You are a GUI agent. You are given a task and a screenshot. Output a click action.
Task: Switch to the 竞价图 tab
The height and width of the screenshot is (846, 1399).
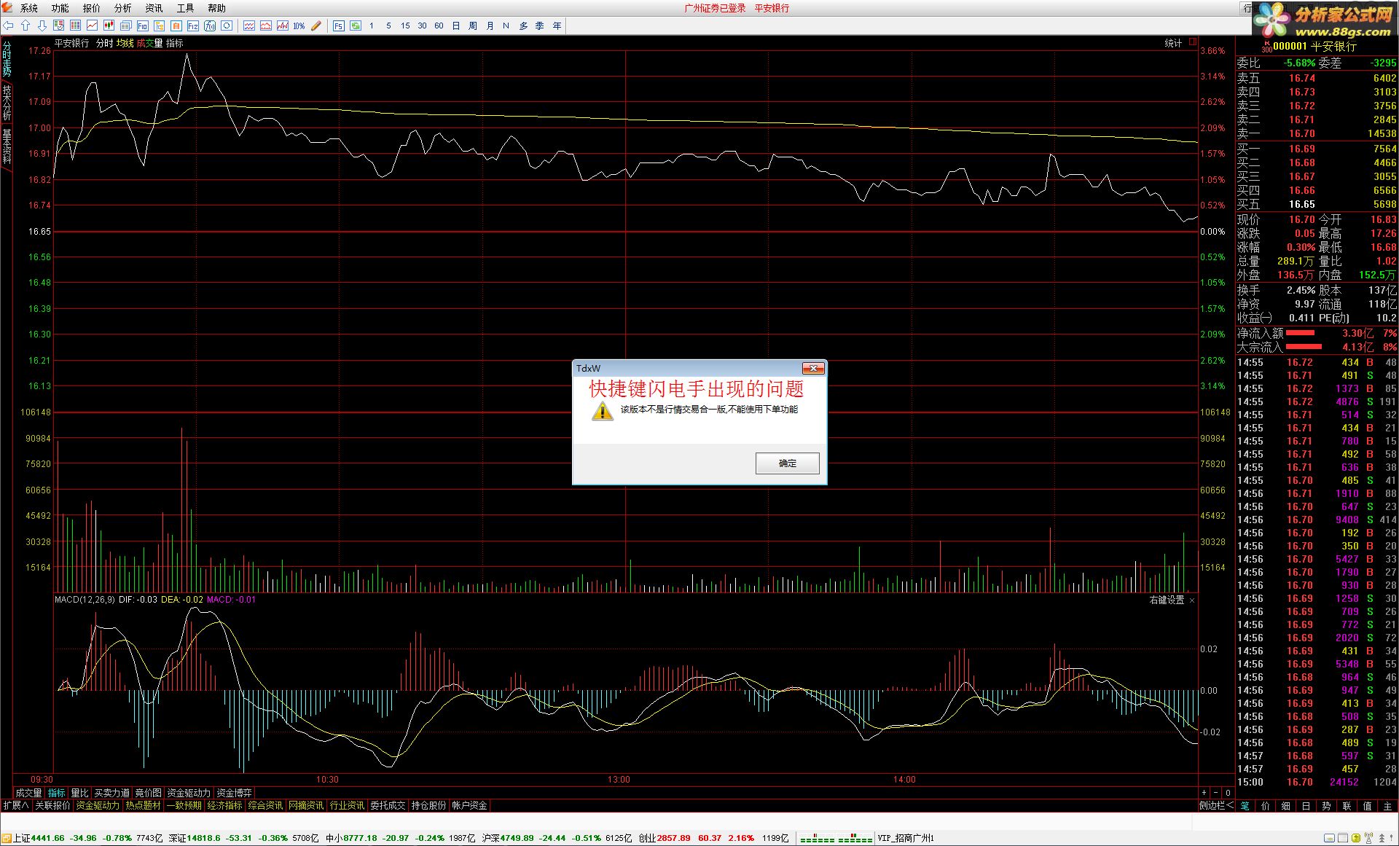pos(148,793)
